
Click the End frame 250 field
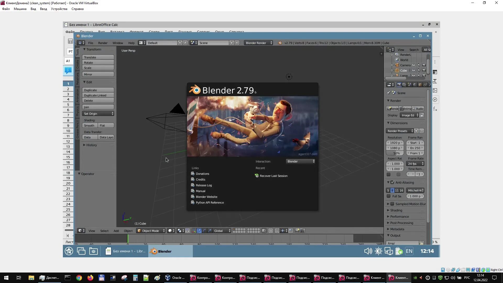click(415, 148)
